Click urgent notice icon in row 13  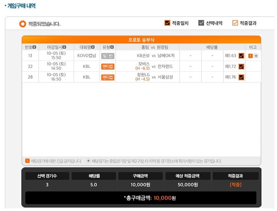pos(251,56)
